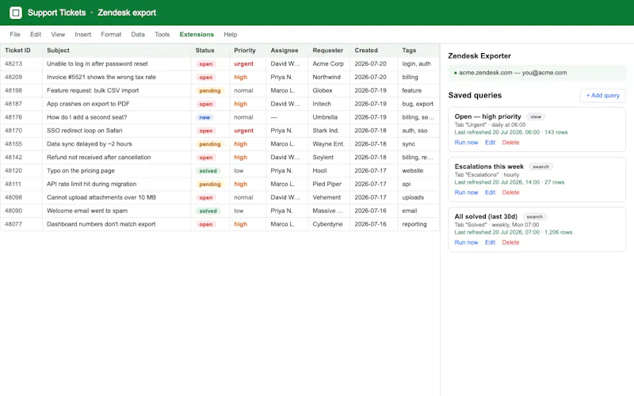Select the Subject column header
Viewport: 634px width, 396px height.
[x=116, y=51]
